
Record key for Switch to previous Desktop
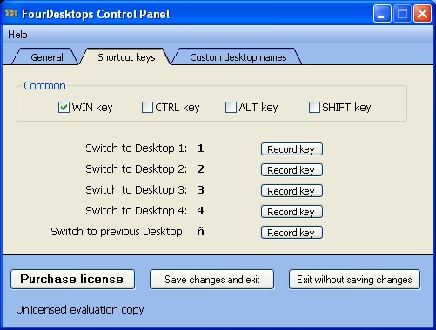292,233
